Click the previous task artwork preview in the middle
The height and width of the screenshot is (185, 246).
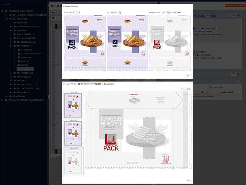point(127,43)
